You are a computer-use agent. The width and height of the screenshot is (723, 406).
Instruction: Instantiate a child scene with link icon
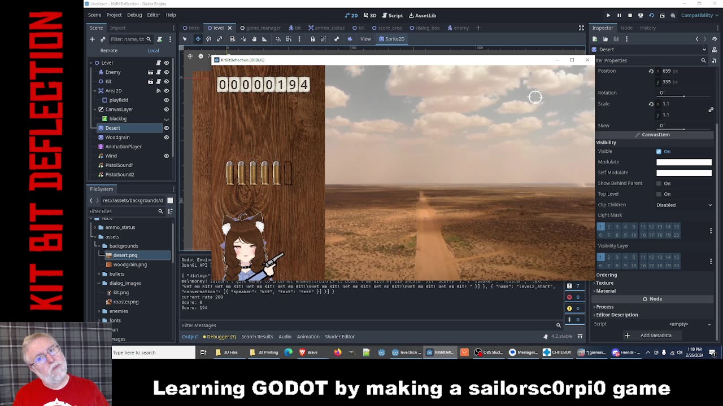[103, 39]
